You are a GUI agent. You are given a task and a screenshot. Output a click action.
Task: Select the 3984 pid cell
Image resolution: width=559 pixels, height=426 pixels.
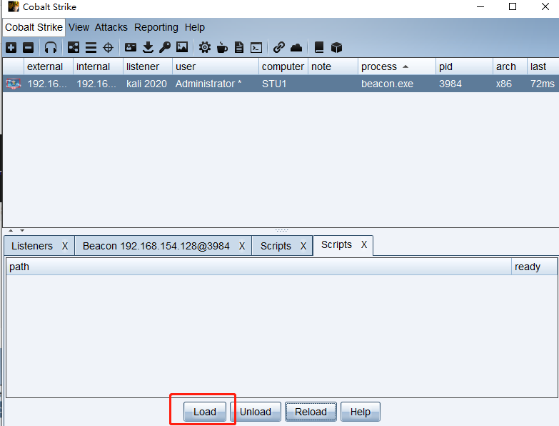point(464,84)
